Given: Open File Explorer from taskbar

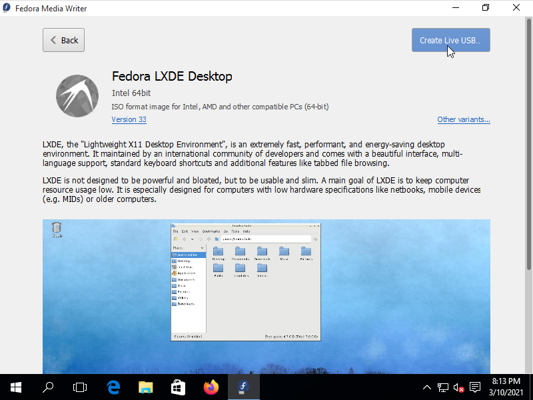Looking at the screenshot, I should (145, 387).
